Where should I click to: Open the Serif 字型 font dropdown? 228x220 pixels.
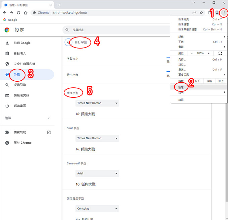point(97,138)
